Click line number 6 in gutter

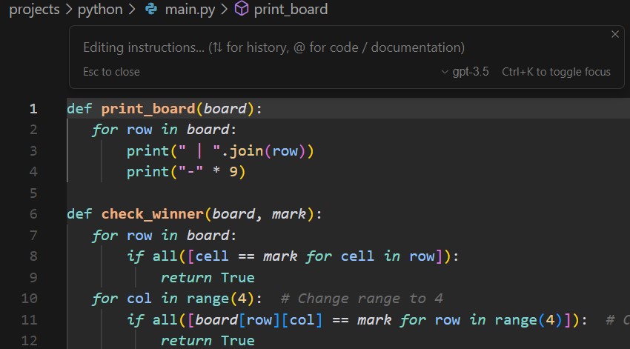(x=33, y=214)
